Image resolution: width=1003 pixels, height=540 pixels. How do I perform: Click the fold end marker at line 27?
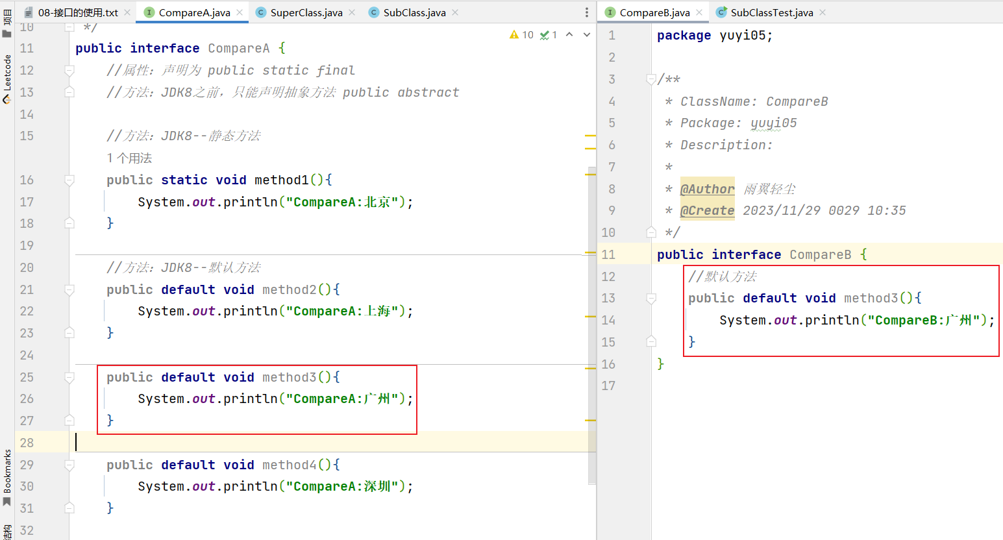[69, 421]
